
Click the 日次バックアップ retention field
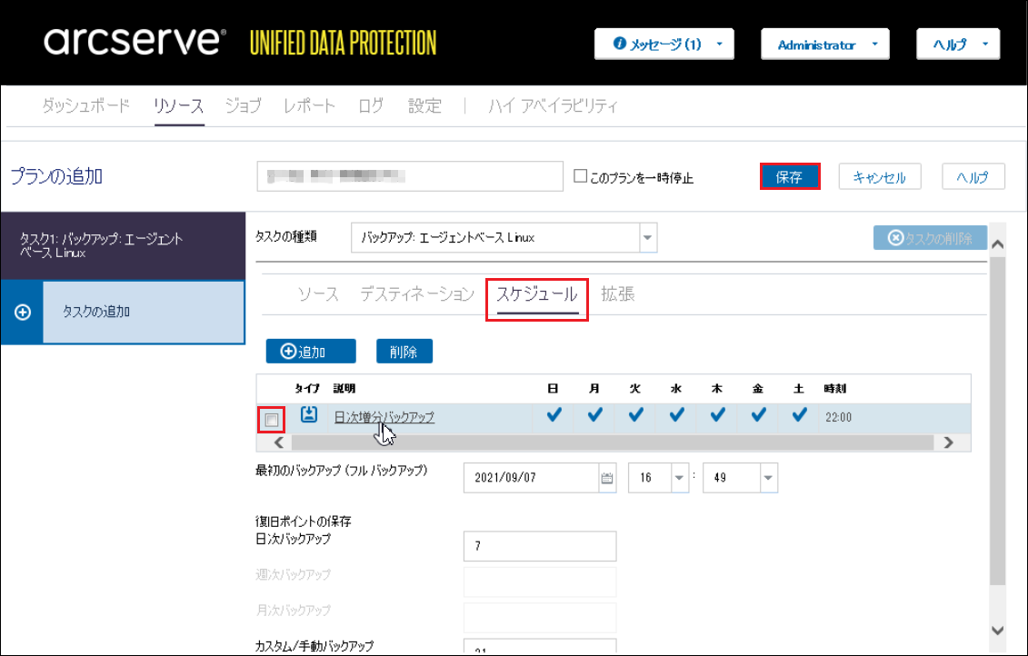click(540, 546)
